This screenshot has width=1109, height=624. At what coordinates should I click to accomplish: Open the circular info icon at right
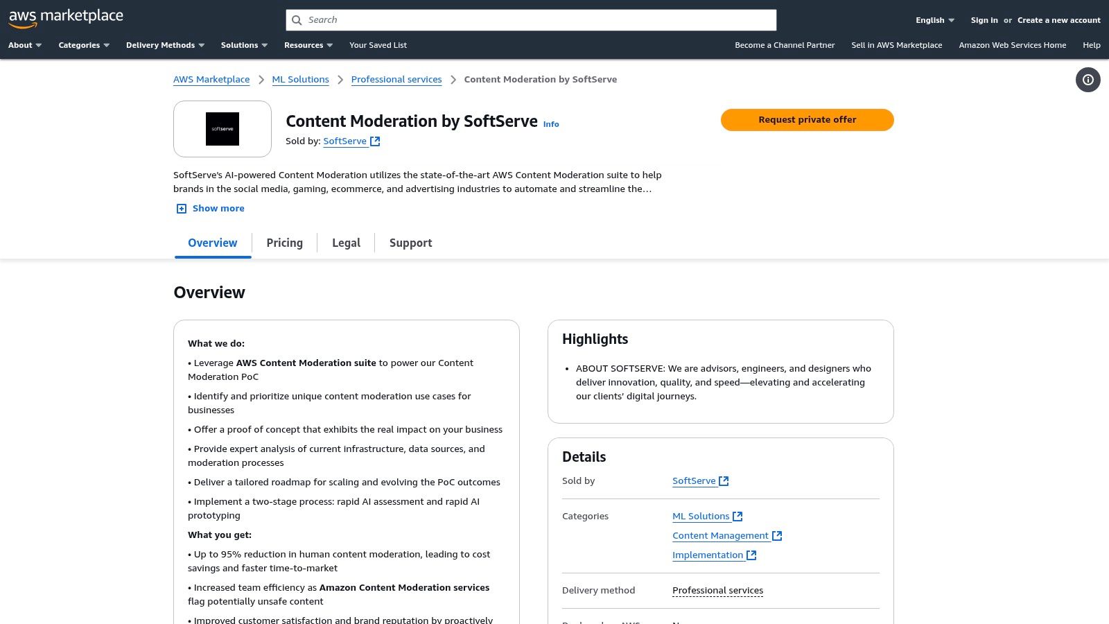(1088, 80)
